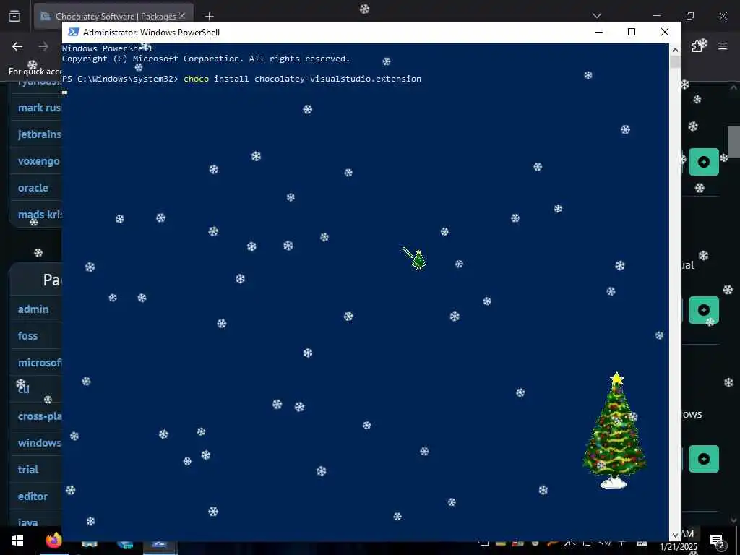Click the first green plus package button
The height and width of the screenshot is (555, 740).
[704, 162]
